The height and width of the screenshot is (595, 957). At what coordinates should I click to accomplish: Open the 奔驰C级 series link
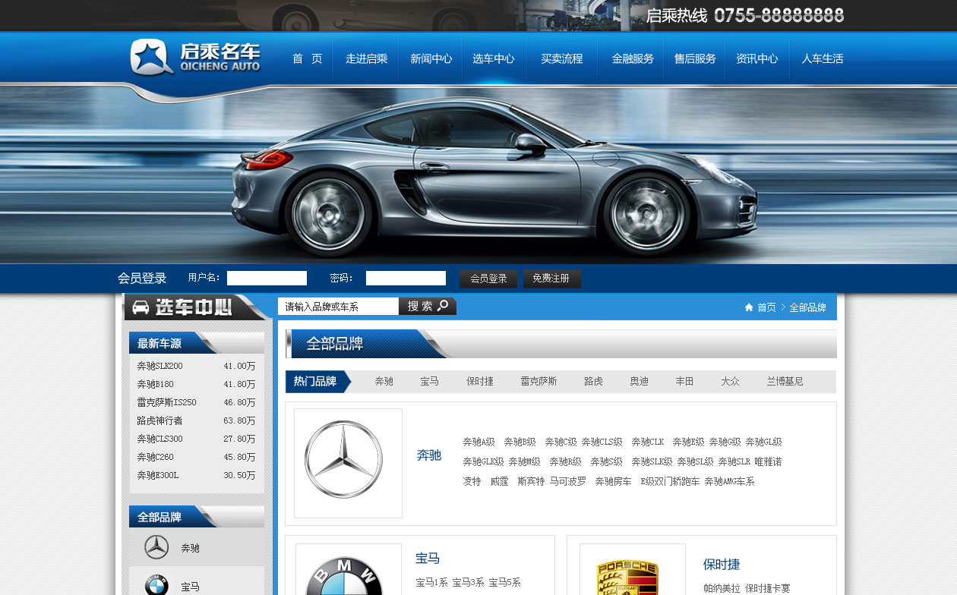(x=561, y=442)
